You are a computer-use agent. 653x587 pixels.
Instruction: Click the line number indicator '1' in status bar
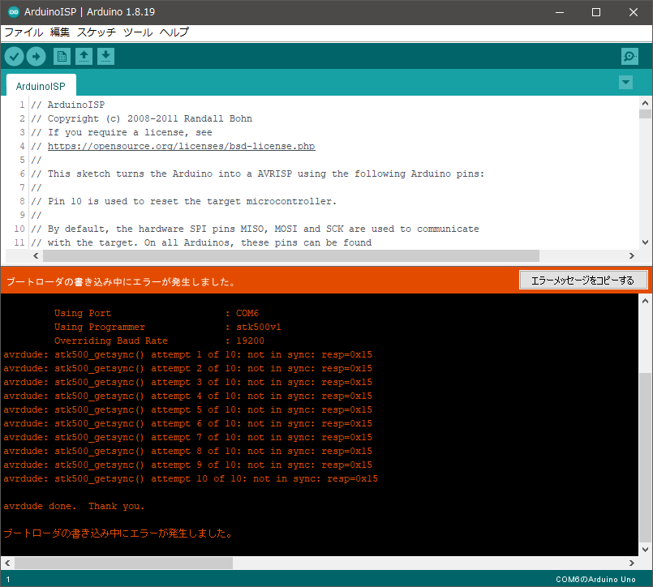pos(8,579)
